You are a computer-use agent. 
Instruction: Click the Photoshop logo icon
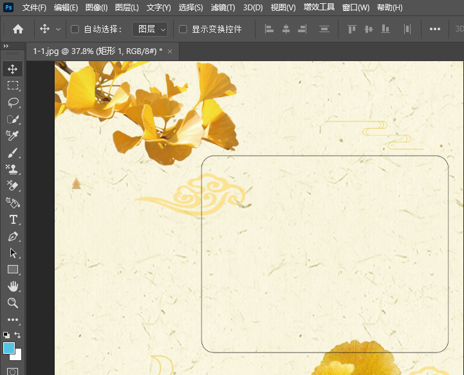(x=8, y=7)
